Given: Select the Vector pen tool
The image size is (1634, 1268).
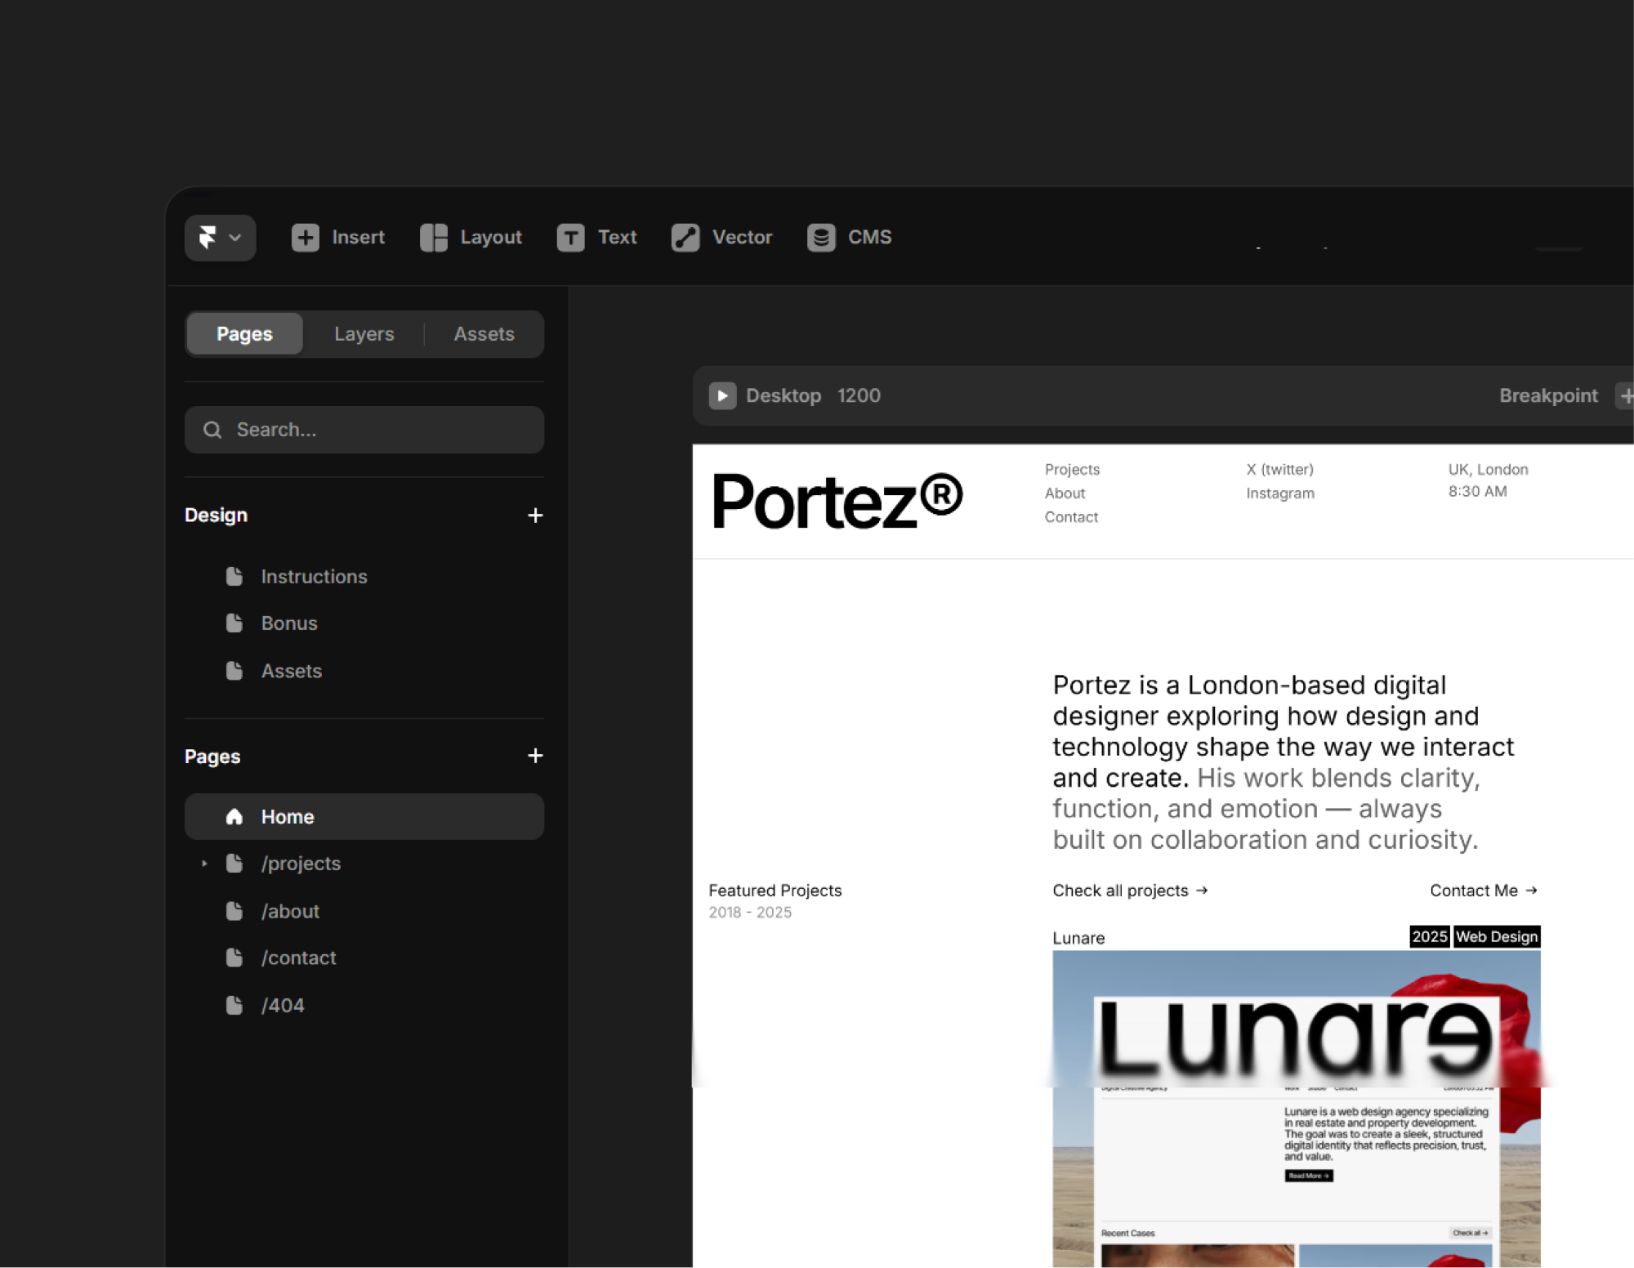Looking at the screenshot, I should pos(685,238).
